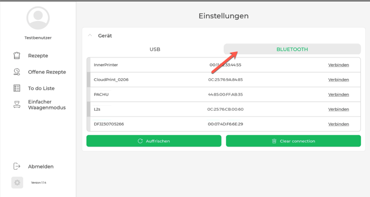Click the chef hat Rezepte icon
The width and height of the screenshot is (370, 197).
[x=17, y=56]
